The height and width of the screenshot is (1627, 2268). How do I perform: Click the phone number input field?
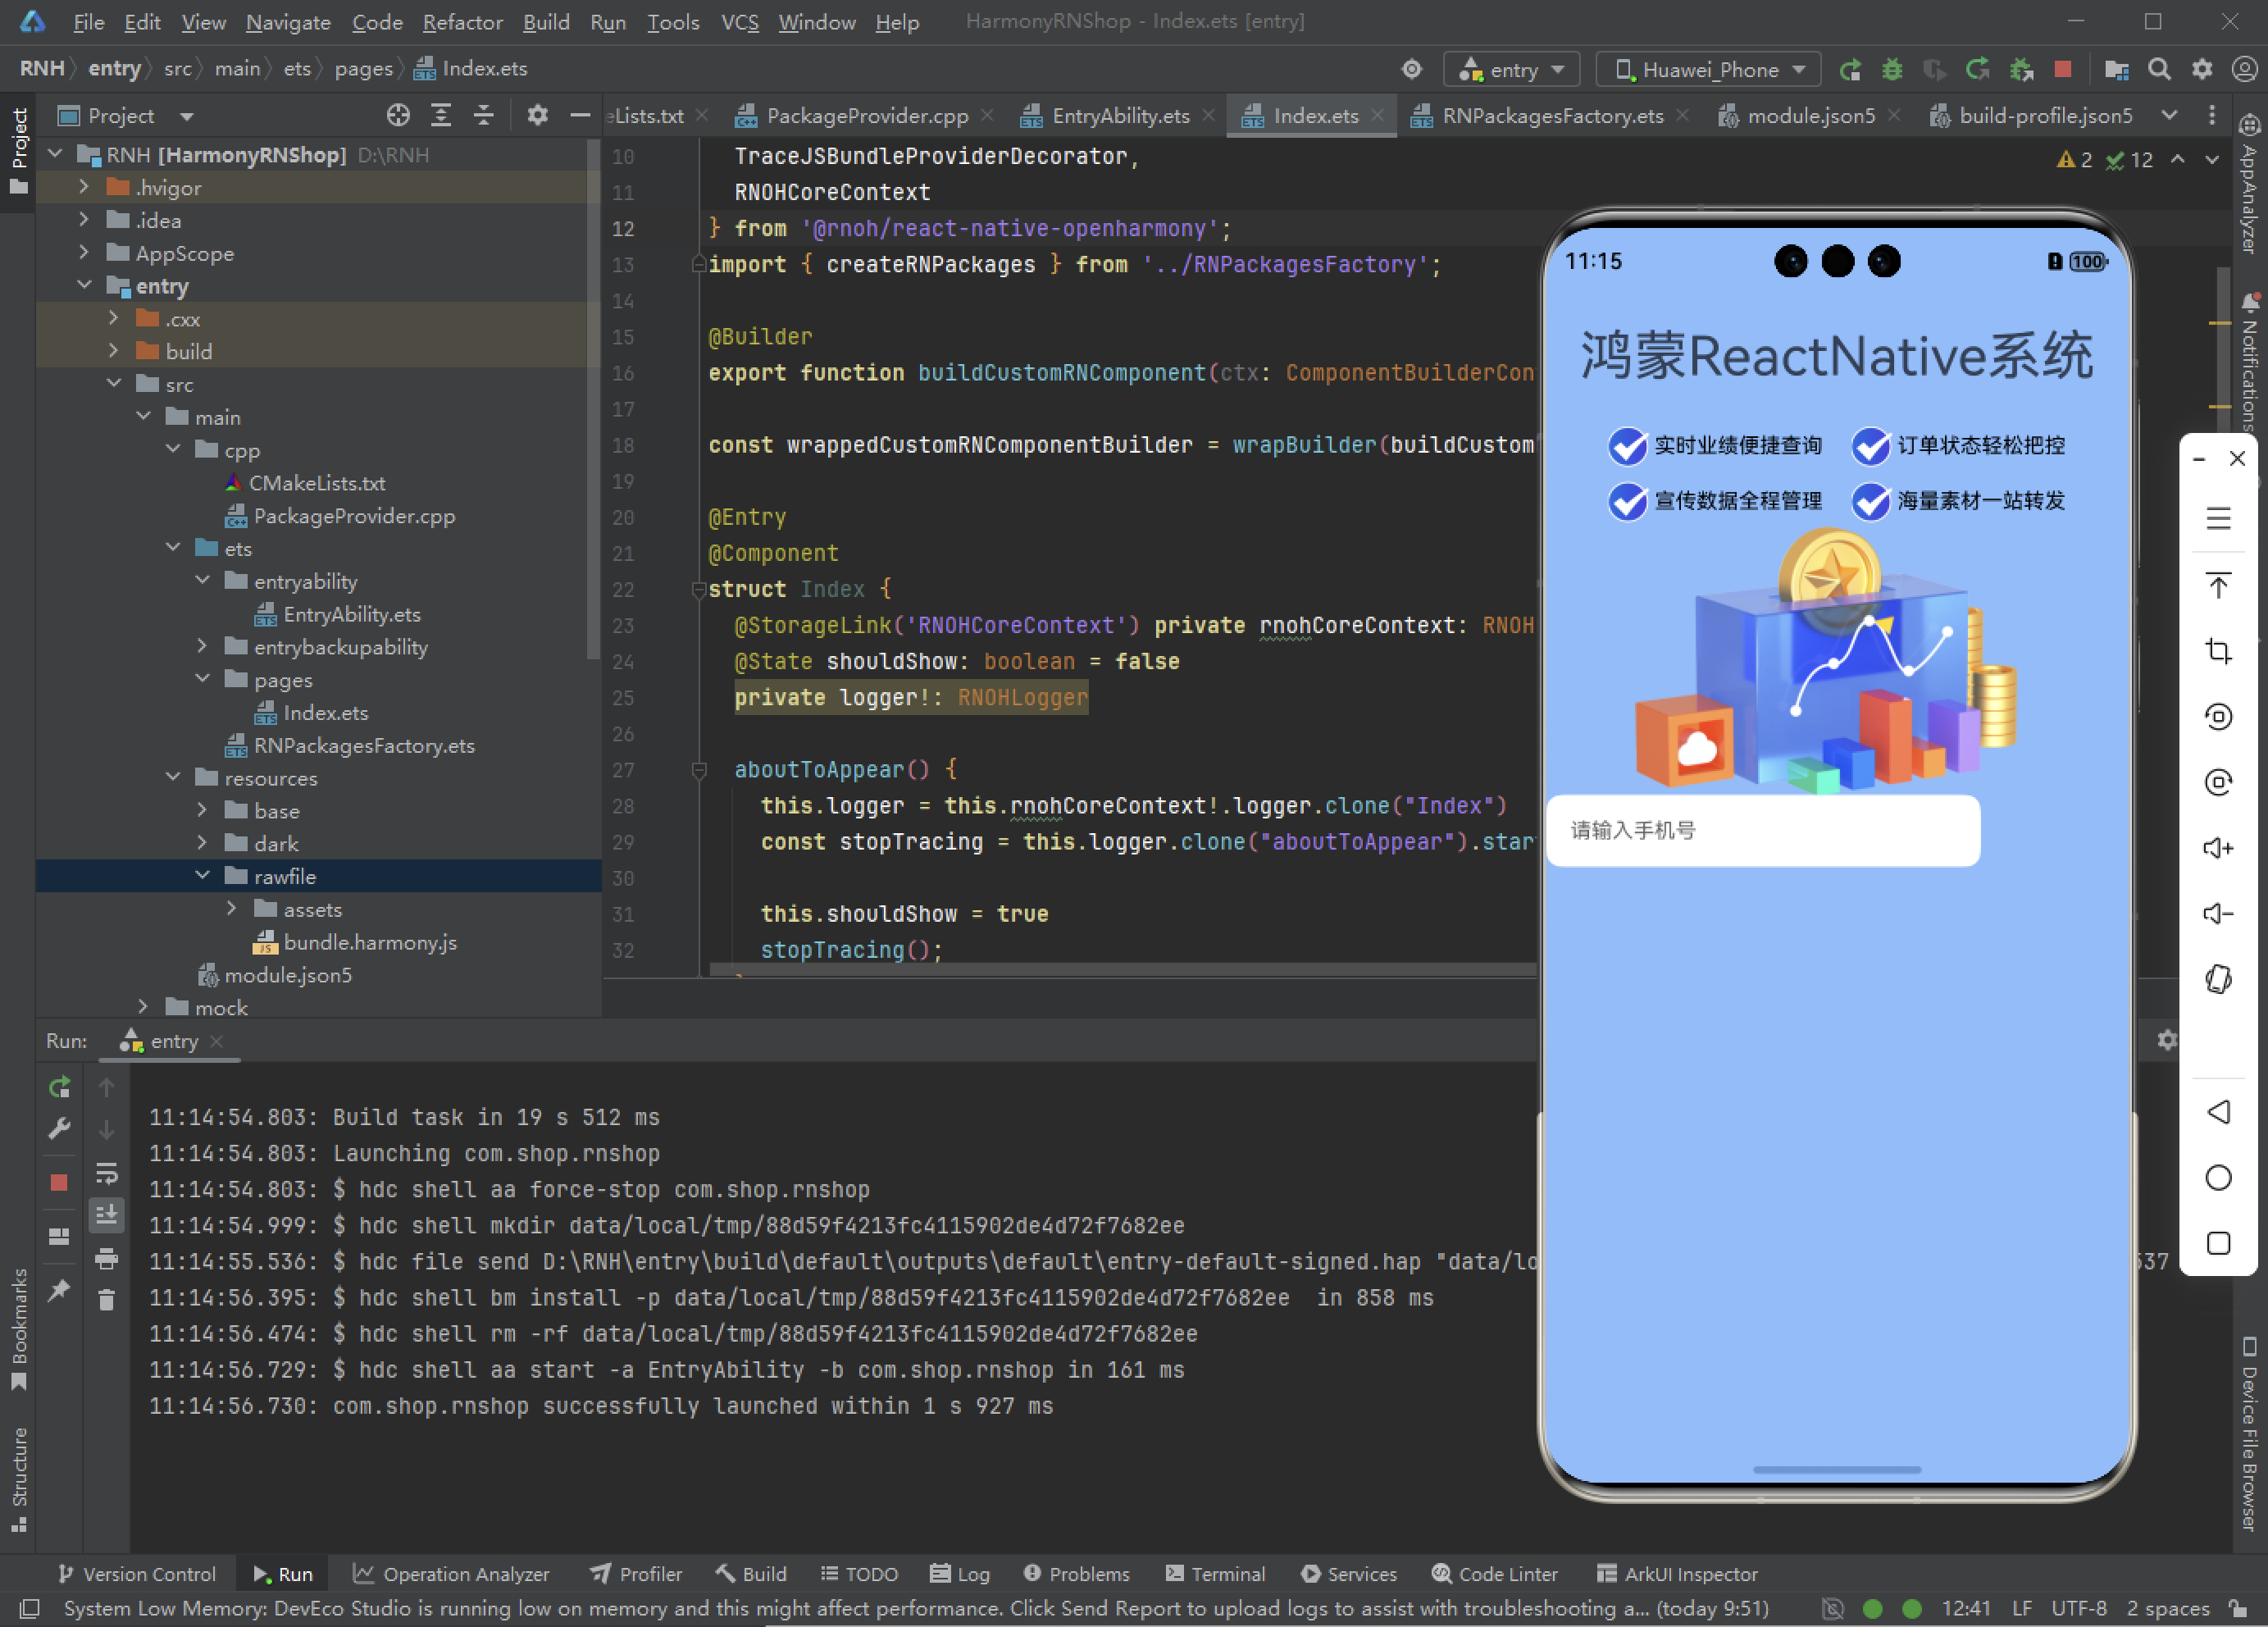tap(1763, 830)
